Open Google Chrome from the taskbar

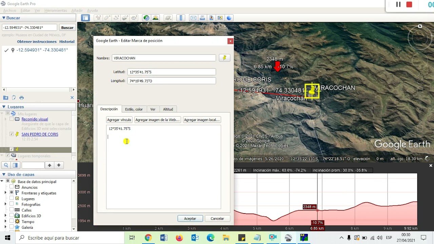(x=148, y=238)
